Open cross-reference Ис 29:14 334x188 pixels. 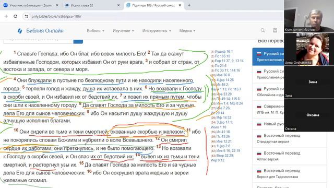[x=217, y=113]
